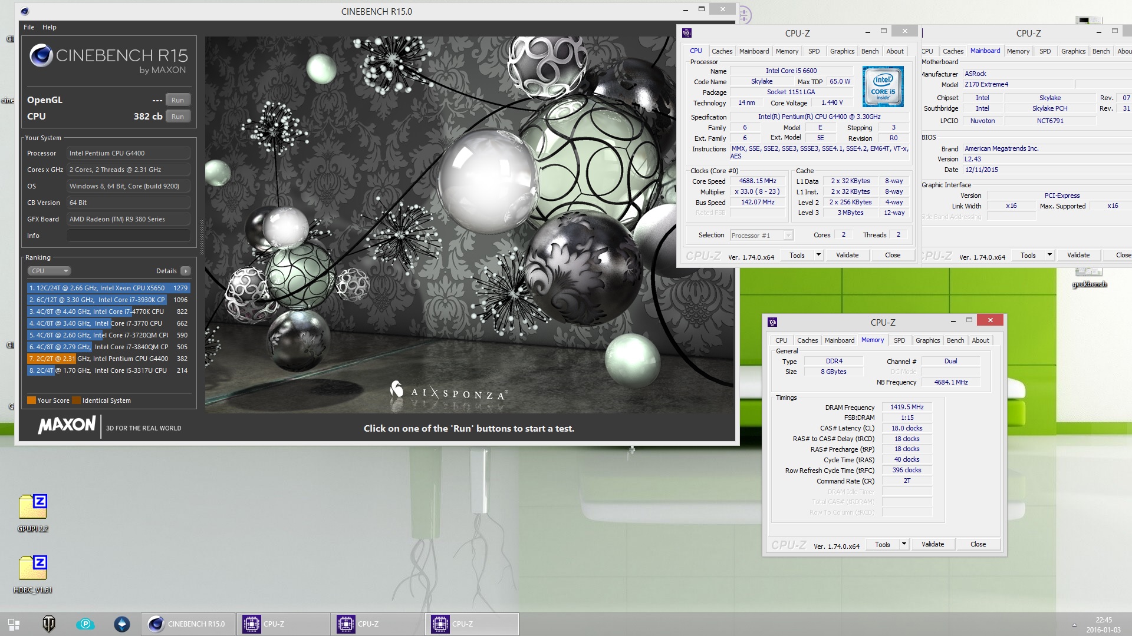Show hidden system tray icons arrow

point(1074,625)
